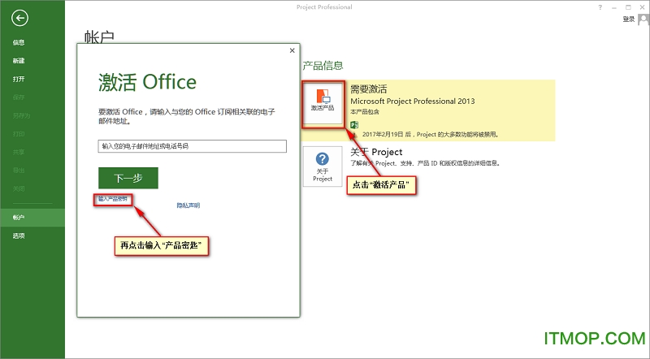The width and height of the screenshot is (650, 359).
Task: Maximize the Project Professional window
Action: coord(628,7)
